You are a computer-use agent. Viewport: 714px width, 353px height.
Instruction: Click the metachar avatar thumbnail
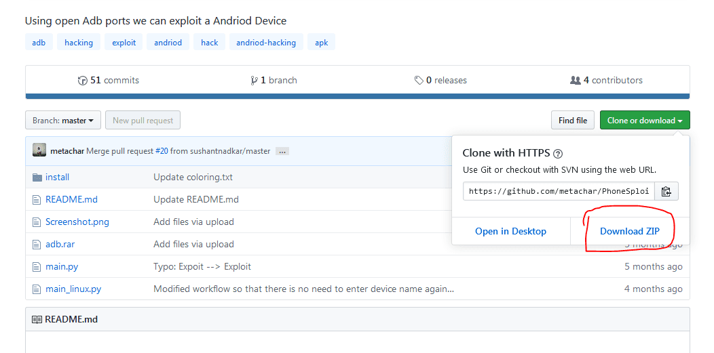pos(39,150)
